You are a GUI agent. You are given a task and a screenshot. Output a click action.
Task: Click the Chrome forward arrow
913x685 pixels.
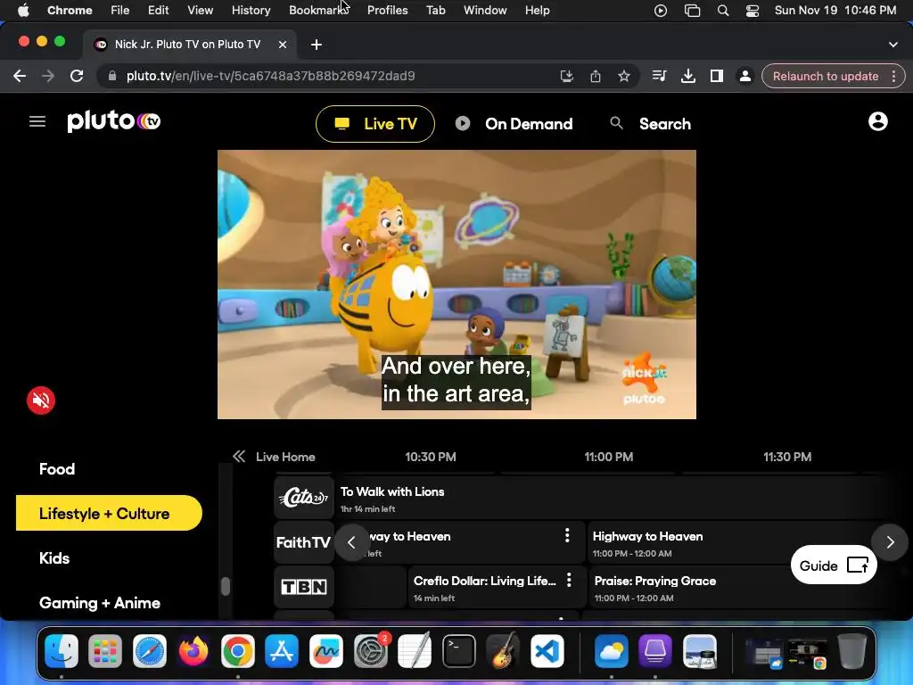pyautogui.click(x=48, y=76)
